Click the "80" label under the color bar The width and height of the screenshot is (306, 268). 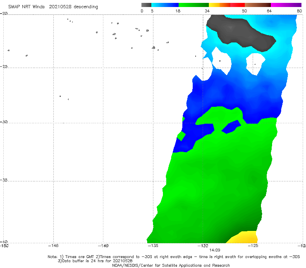pos(299,11)
